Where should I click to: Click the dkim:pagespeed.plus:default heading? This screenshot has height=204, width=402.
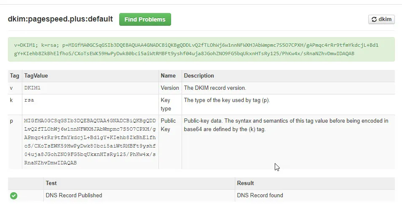point(60,19)
